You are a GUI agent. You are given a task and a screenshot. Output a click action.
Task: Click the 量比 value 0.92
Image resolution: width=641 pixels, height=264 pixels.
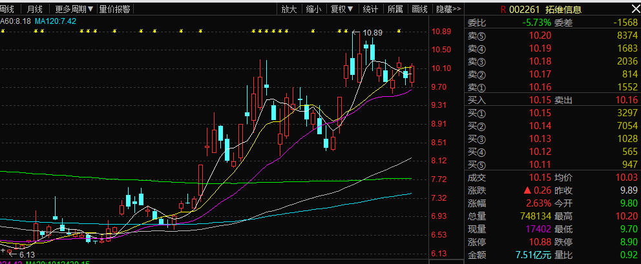pos(629,255)
